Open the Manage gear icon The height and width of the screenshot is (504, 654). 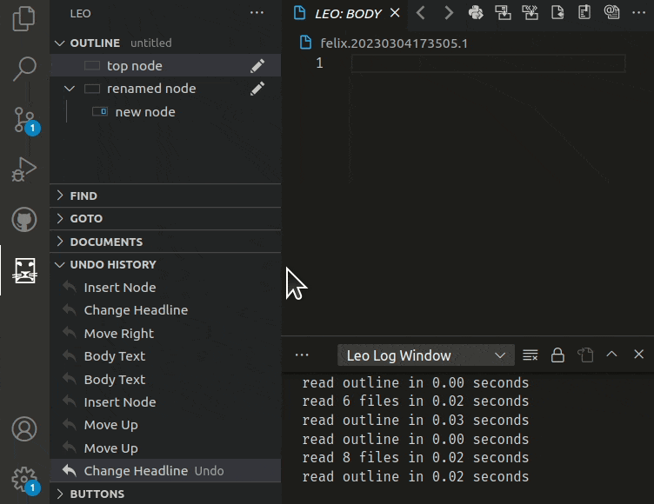click(25, 481)
